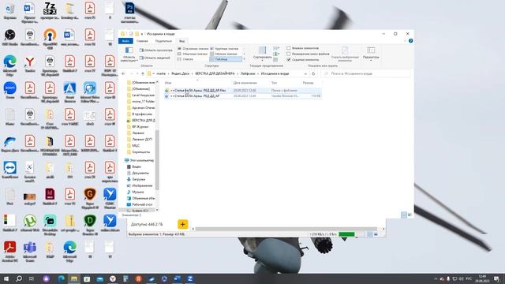Enable Item check boxes (Флажки элементов)
This screenshot has height=284, width=505.
302,48
